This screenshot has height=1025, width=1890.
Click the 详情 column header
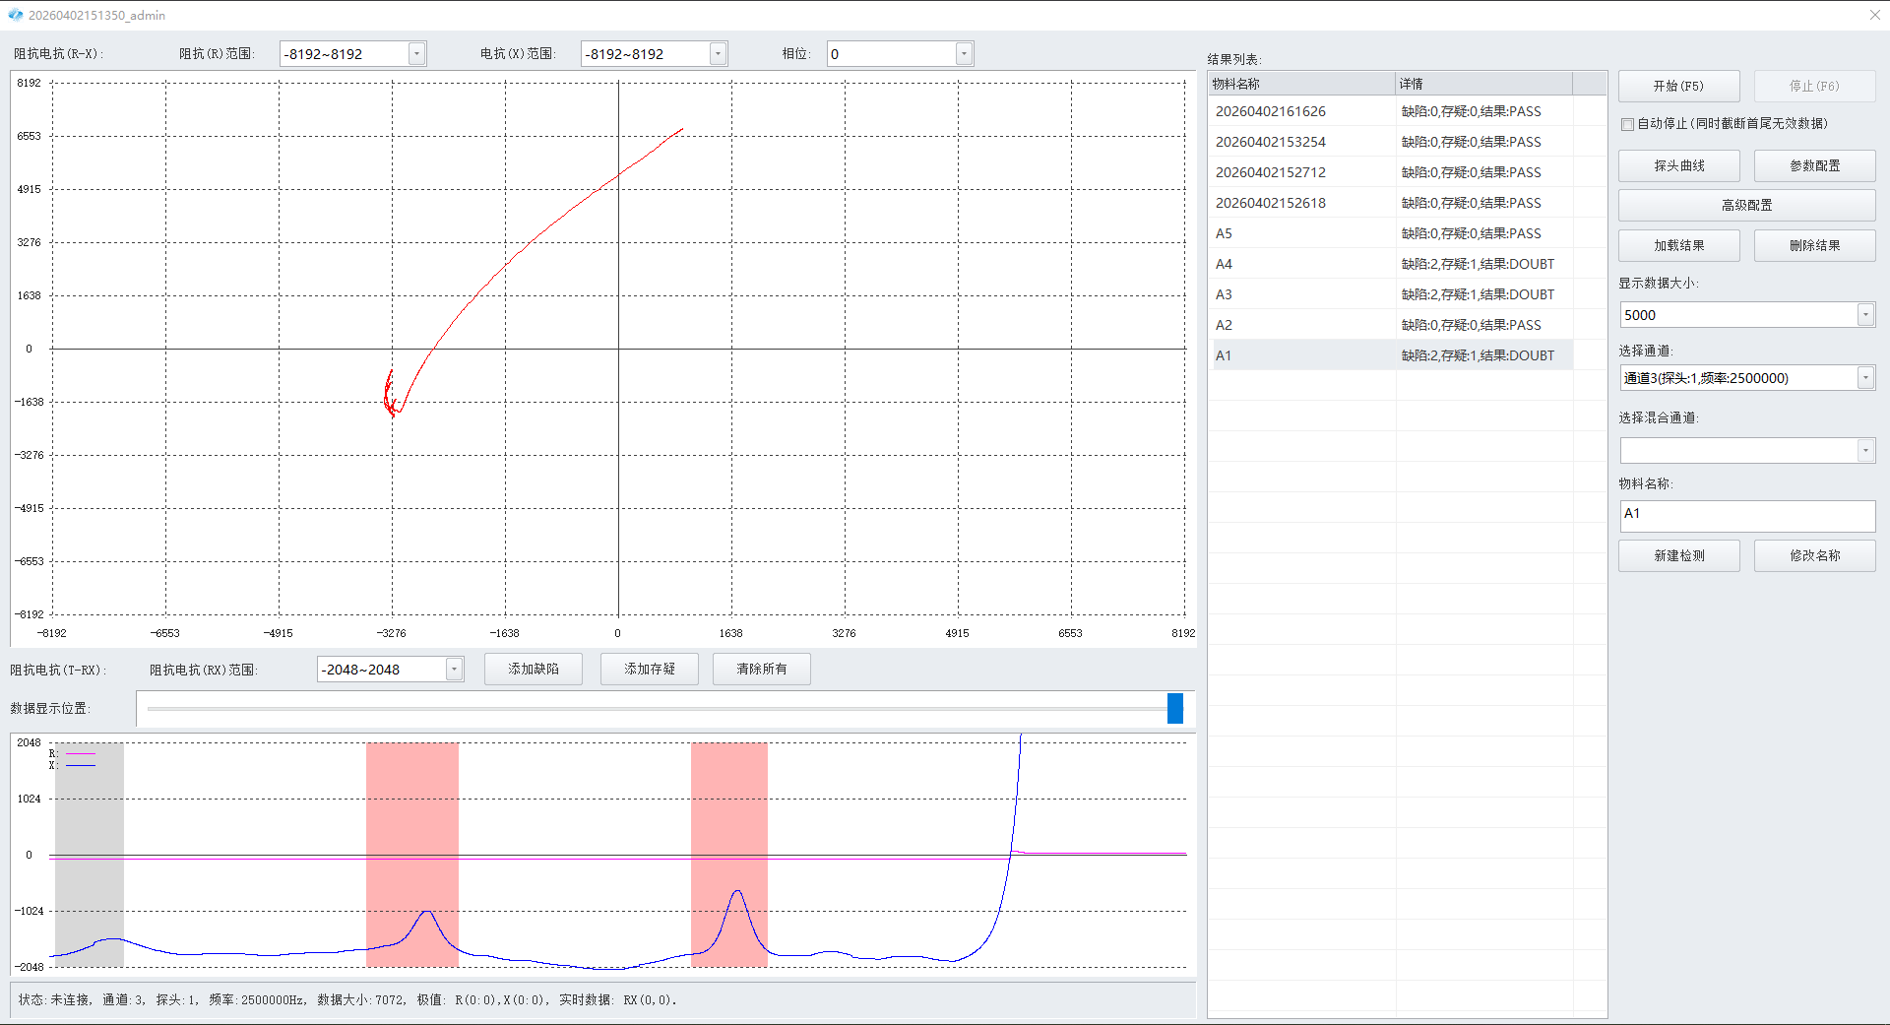pyautogui.click(x=1483, y=84)
